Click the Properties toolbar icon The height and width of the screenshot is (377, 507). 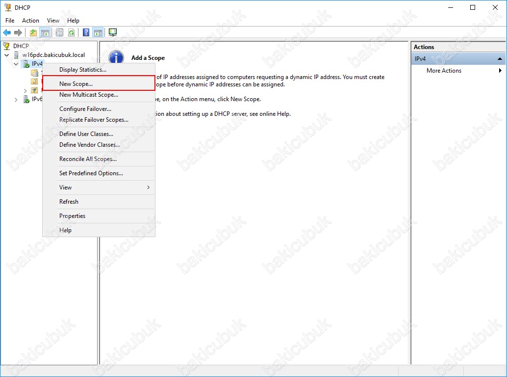pyautogui.click(x=59, y=32)
